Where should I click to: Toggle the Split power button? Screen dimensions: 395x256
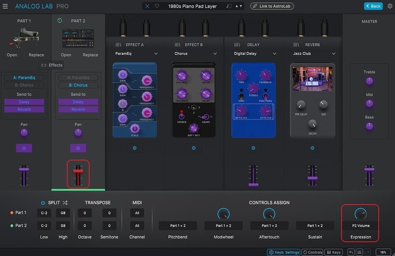(x=43, y=203)
